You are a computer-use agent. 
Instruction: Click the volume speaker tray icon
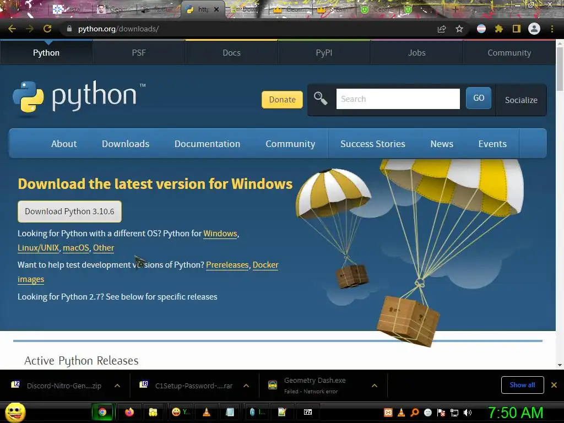[x=468, y=413]
